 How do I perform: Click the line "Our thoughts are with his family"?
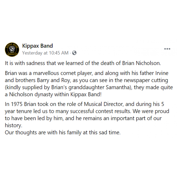[63, 132]
